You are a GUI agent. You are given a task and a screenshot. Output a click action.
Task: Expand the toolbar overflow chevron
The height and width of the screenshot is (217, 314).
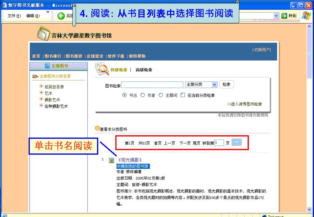48,12
